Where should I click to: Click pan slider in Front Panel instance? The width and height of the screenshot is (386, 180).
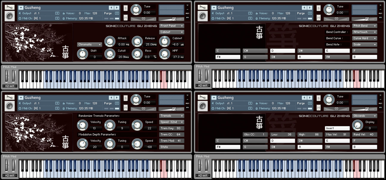[144, 19]
